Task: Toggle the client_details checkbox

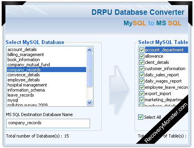Action: coord(142,62)
